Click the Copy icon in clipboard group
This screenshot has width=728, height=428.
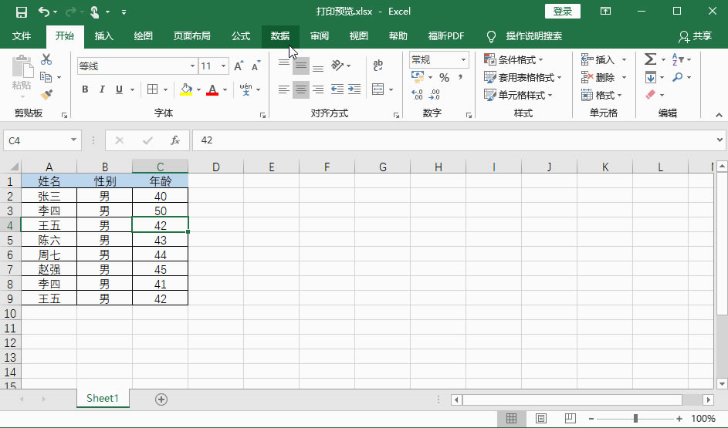click(46, 77)
